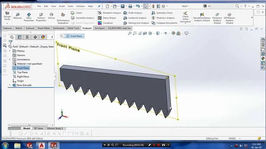Open the ConfigurationManager tab icon

tap(27, 37)
